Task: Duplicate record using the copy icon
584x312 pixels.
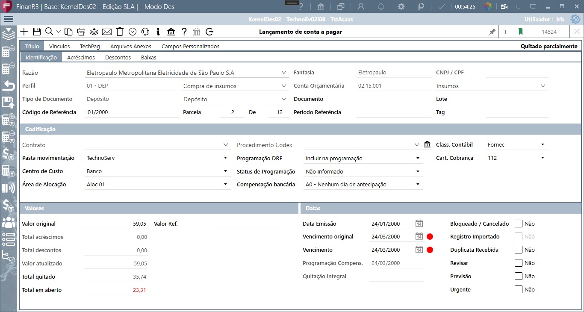Action: click(x=68, y=32)
